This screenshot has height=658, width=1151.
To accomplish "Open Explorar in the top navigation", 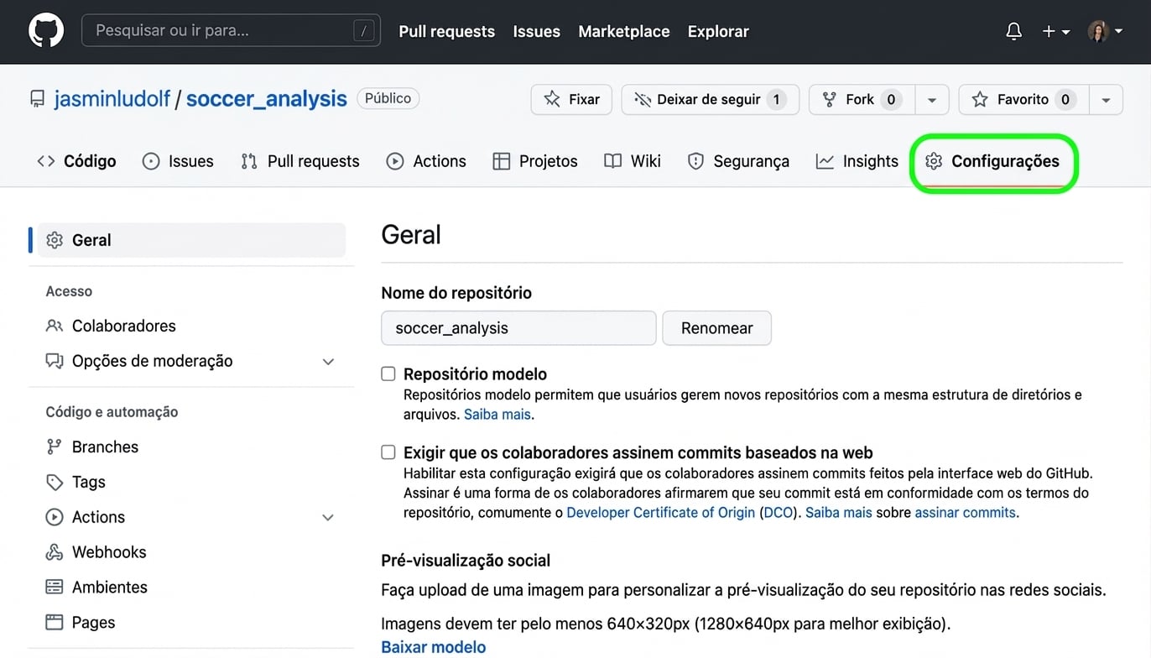I will [718, 31].
